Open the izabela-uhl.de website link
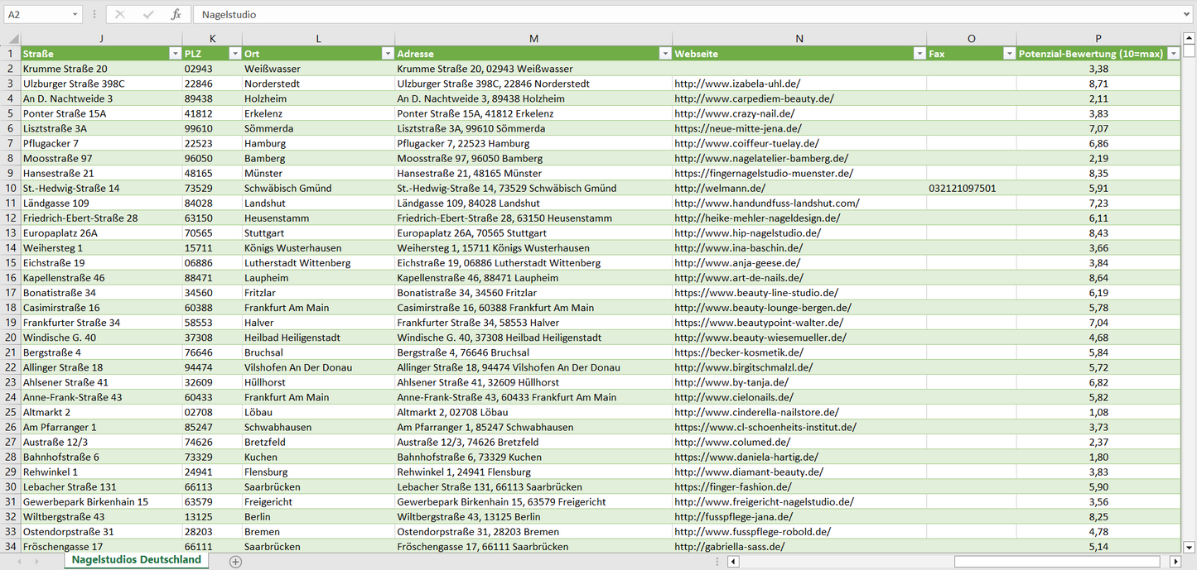 [737, 84]
